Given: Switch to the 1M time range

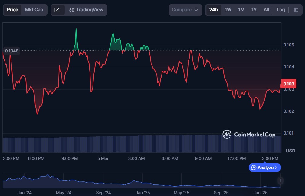Looking at the screenshot, I should click(241, 10).
